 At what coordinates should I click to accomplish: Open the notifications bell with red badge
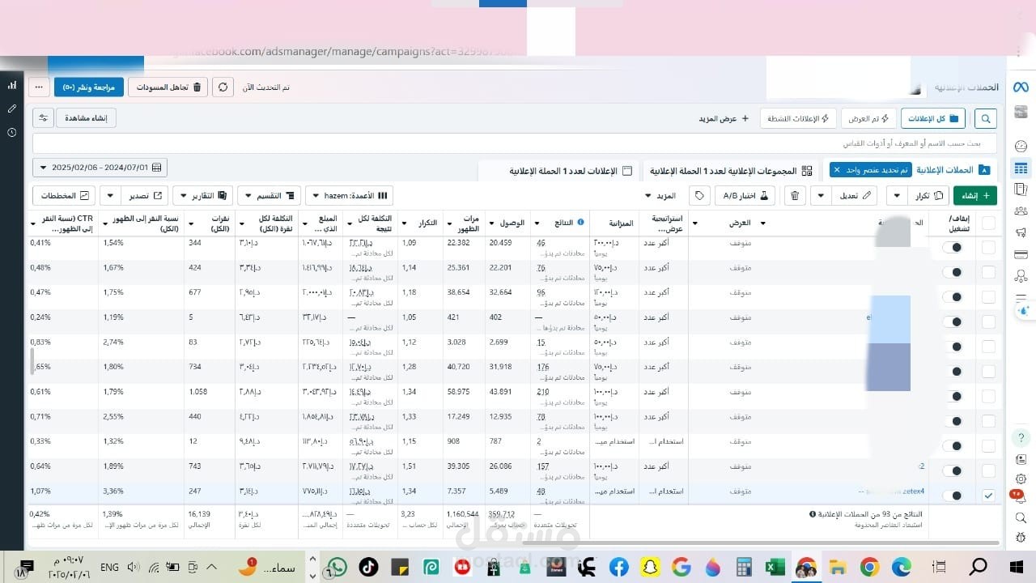(x=1020, y=497)
